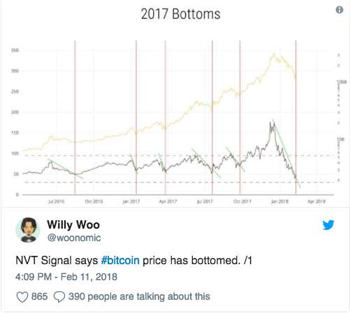Image resolution: width=350 pixels, height=313 pixels.
Task: Click the yellow price line peak
Action: coord(274,54)
